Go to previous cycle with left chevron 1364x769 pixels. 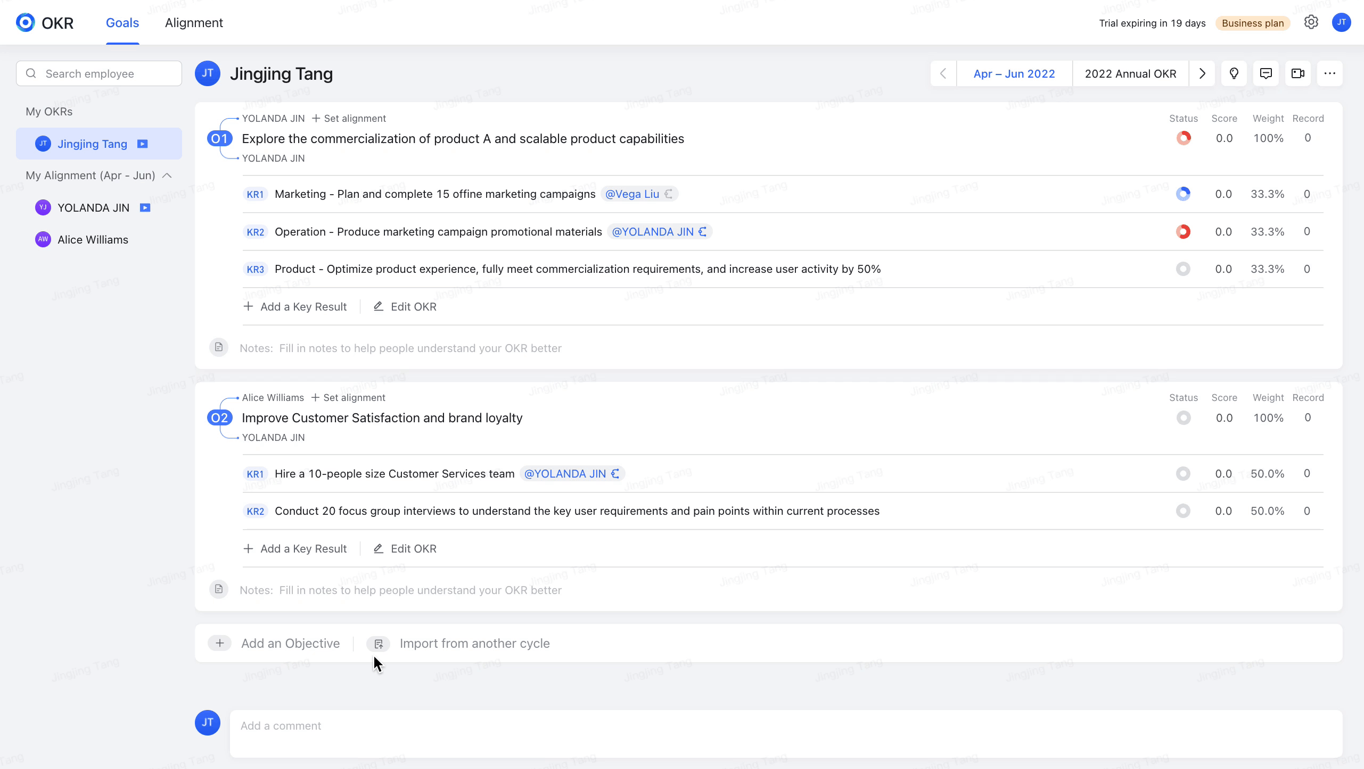pyautogui.click(x=943, y=73)
